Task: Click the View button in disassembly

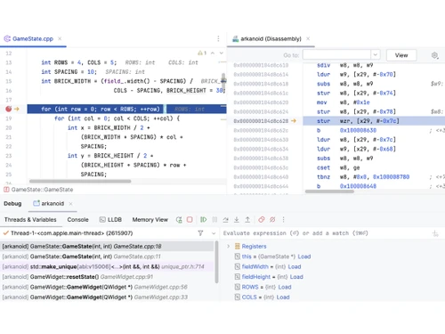Action: 401,55
